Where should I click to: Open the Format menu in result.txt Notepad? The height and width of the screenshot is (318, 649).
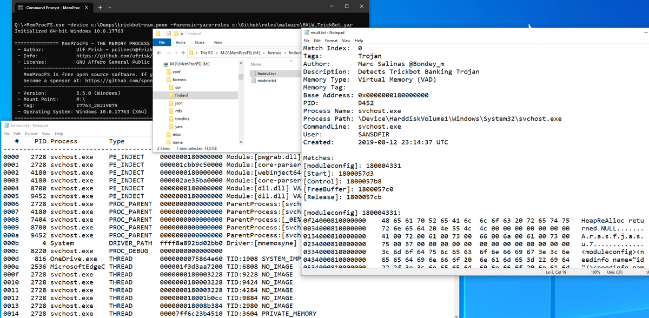tap(331, 41)
